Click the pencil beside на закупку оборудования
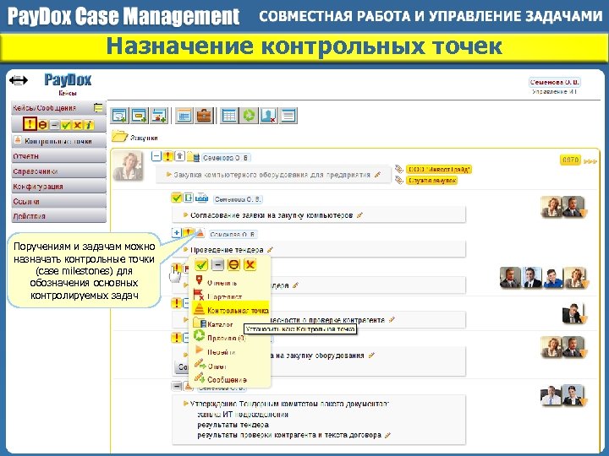Screen dimensions: 609x456 click(371, 356)
